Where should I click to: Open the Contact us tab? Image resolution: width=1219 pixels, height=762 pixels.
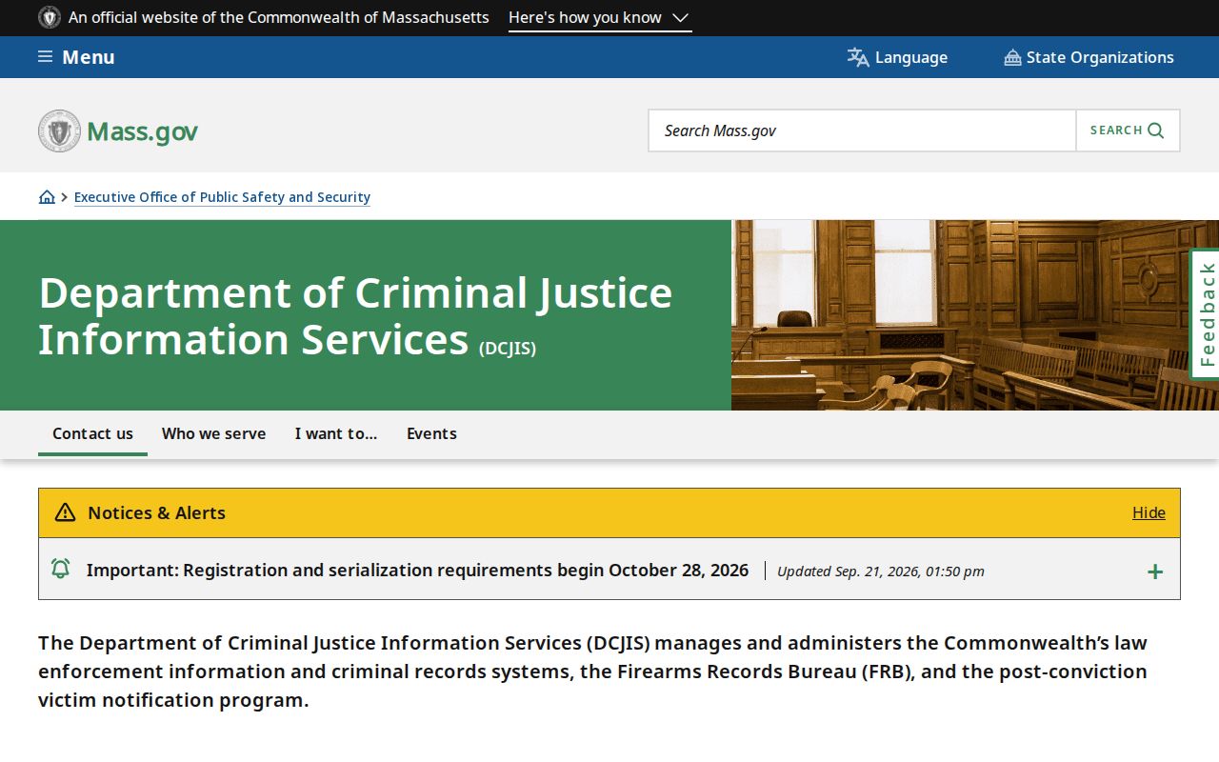click(x=92, y=433)
